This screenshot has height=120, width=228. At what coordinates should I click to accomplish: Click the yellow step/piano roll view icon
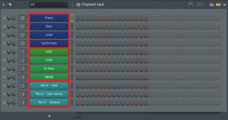[x=218, y=5]
